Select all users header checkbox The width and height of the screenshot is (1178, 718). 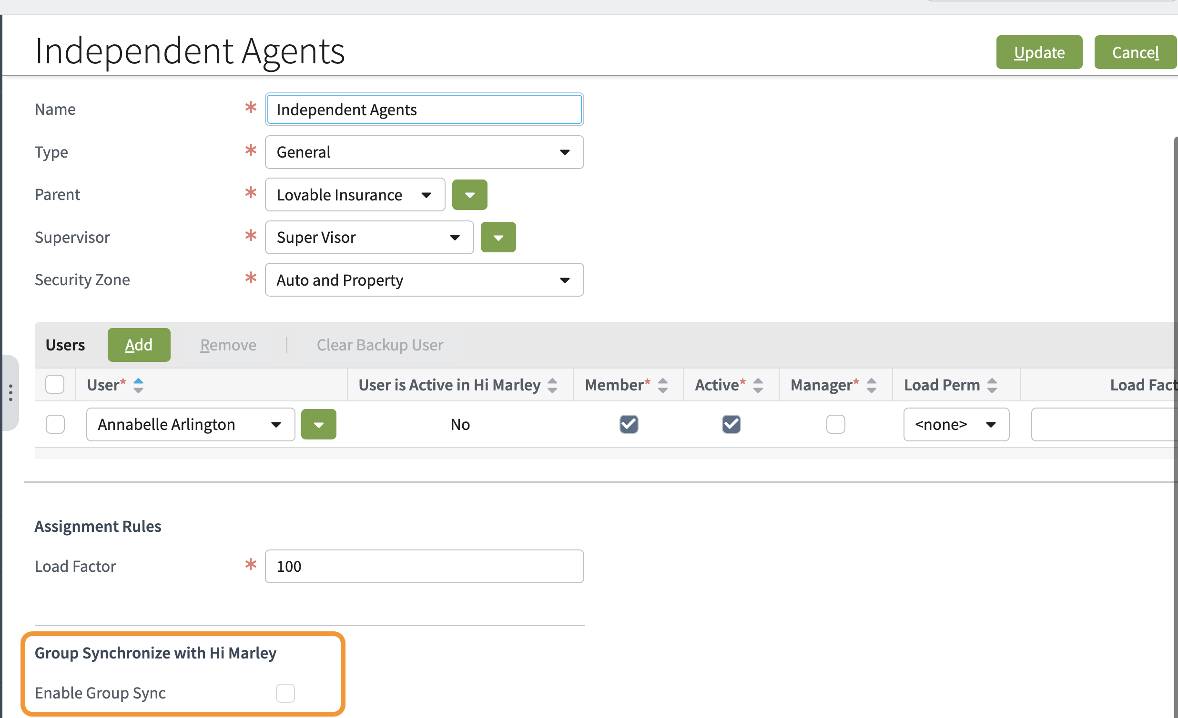click(55, 385)
